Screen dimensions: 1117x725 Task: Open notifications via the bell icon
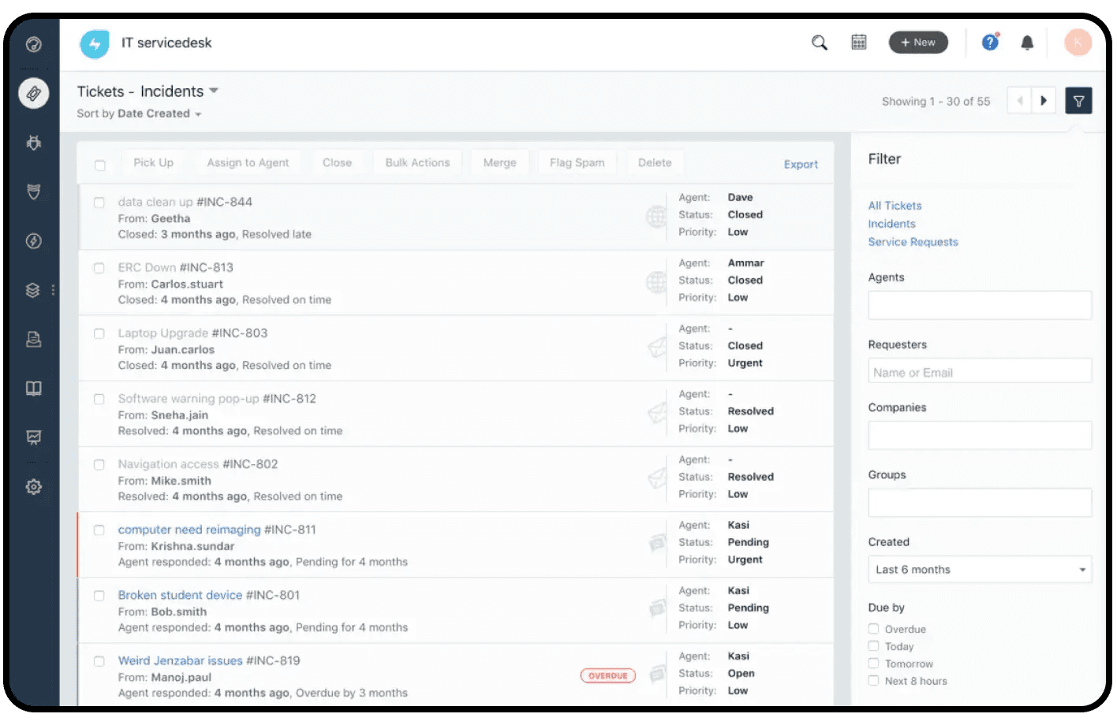coord(1027,43)
